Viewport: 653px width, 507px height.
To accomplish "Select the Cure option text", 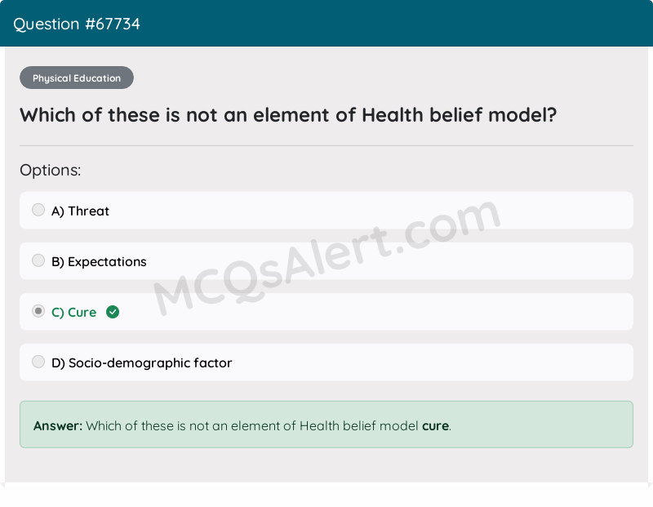I will [x=73, y=312].
